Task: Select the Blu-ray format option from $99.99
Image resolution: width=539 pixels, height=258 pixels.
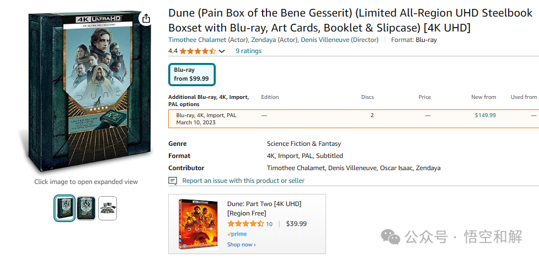Action: [x=191, y=75]
